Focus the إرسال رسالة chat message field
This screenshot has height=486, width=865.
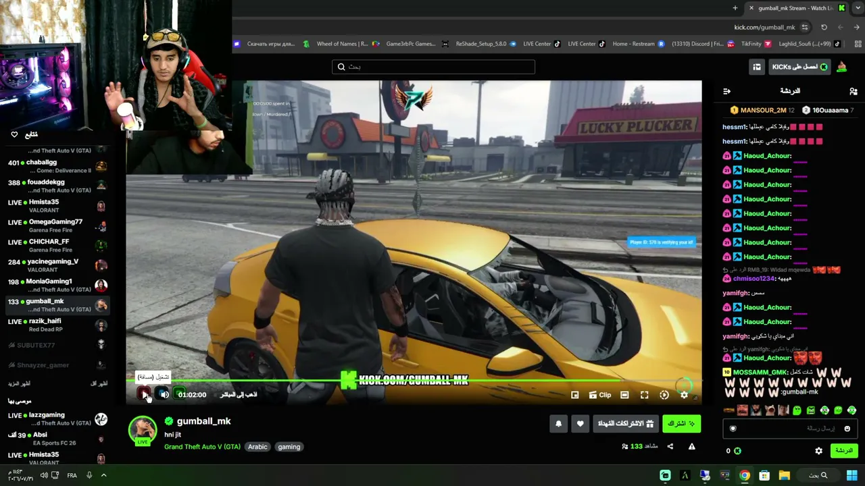point(789,428)
